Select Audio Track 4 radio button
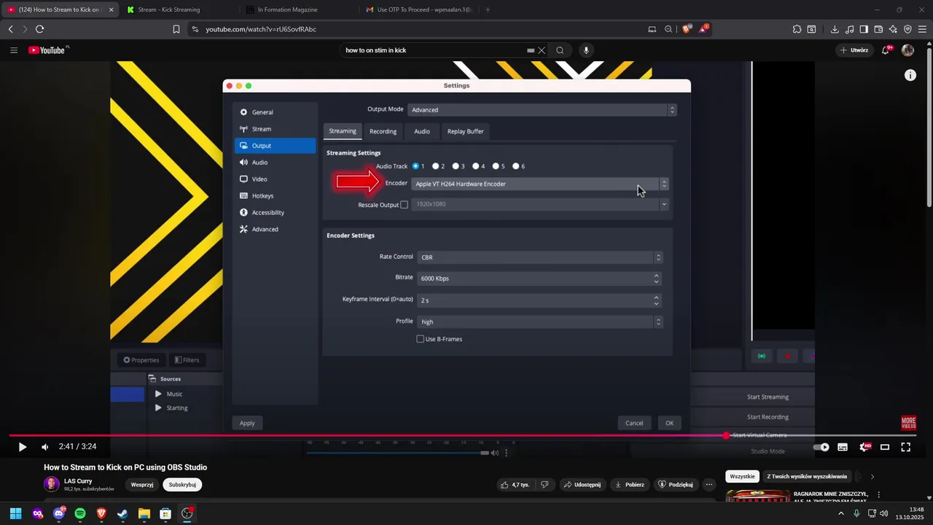The image size is (933, 525). pos(476,166)
